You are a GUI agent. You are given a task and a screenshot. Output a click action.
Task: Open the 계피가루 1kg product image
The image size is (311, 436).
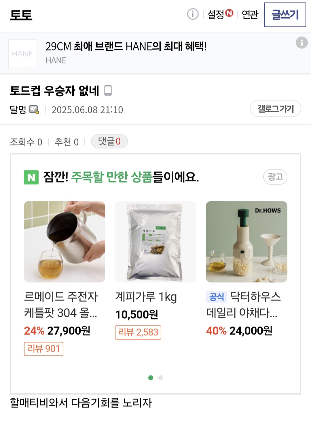coord(155,242)
